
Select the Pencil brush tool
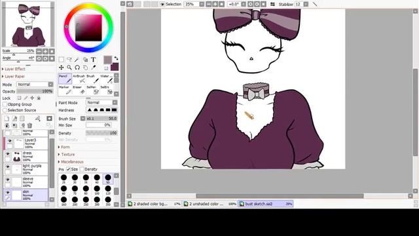(x=65, y=79)
